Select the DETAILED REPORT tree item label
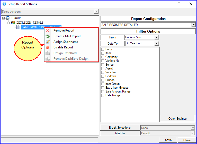This screenshot has width=197, height=144. tap(30, 23)
